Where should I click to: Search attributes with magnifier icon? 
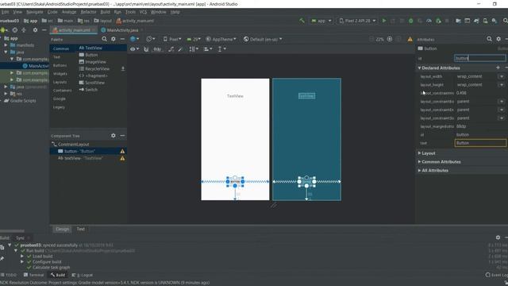[x=489, y=39]
